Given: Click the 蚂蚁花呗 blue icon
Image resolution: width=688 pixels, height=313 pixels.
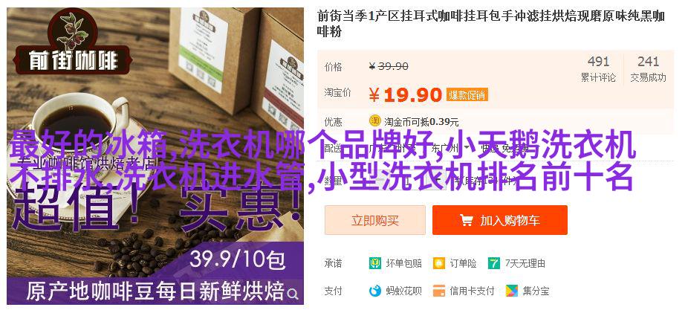Looking at the screenshot, I should [375, 291].
